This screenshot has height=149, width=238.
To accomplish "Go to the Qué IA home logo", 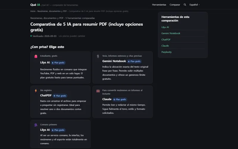I will [x=35, y=5].
